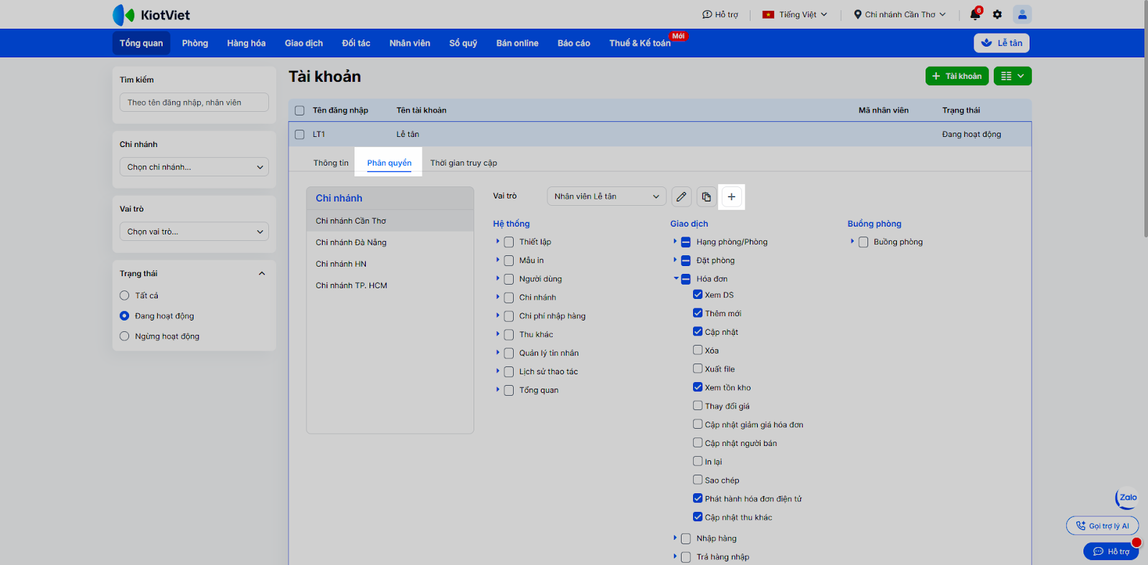Viewport: 1148px width, 565px height.
Task: Open the Chọn chi nhánh dropdown
Action: tap(194, 167)
